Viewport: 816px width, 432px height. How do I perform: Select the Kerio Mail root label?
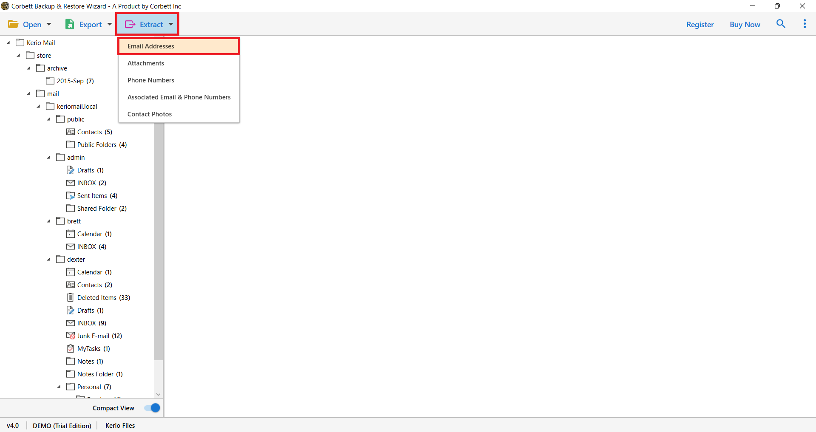tap(41, 42)
